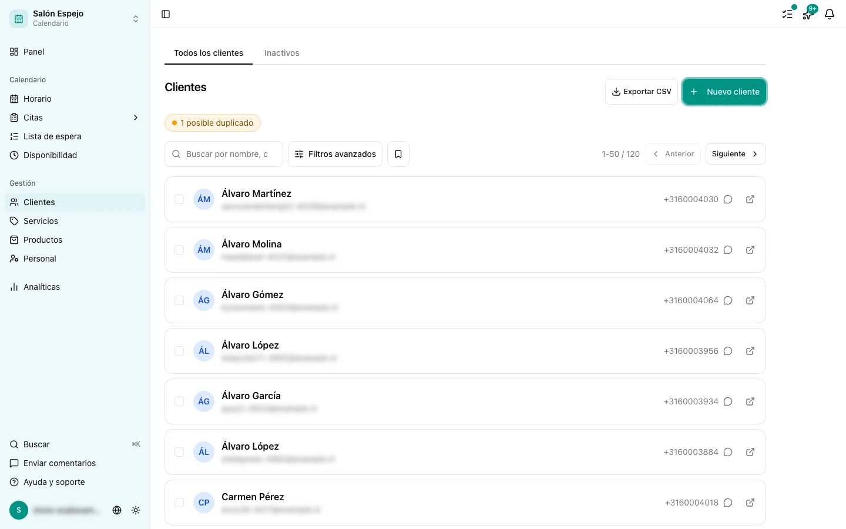Select the Álvaro García checkbox
The height and width of the screenshot is (529, 846).
[x=179, y=401]
